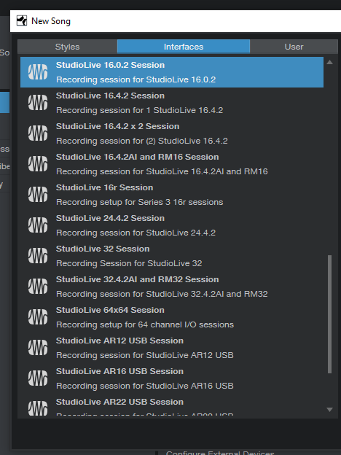
Task: Click the template list scrollbar thumb
Action: click(x=329, y=314)
